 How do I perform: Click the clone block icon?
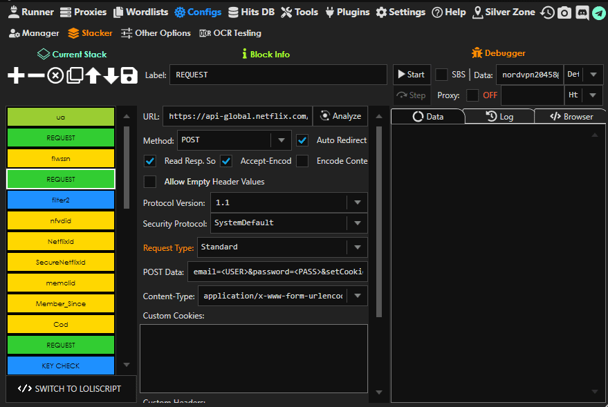click(75, 75)
